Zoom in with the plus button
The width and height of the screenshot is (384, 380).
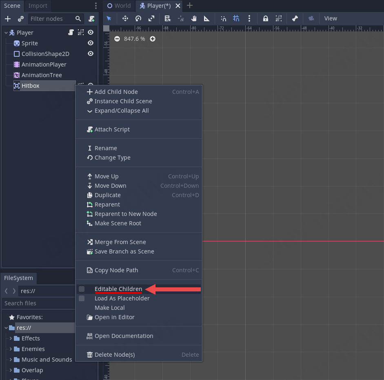click(153, 39)
